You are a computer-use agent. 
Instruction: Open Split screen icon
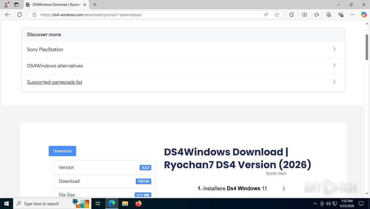click(x=304, y=15)
